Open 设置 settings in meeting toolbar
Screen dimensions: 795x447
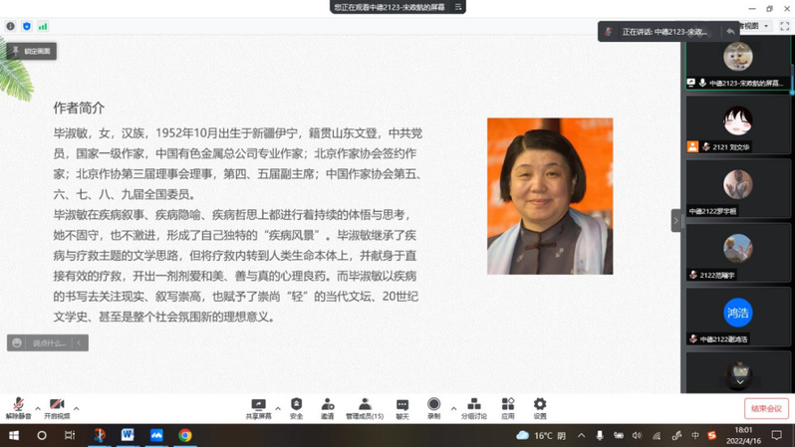(x=540, y=408)
